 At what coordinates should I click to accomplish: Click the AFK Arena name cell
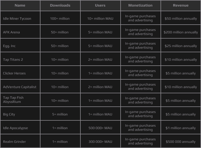click(x=20, y=31)
